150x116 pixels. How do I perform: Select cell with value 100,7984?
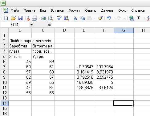point(104,67)
